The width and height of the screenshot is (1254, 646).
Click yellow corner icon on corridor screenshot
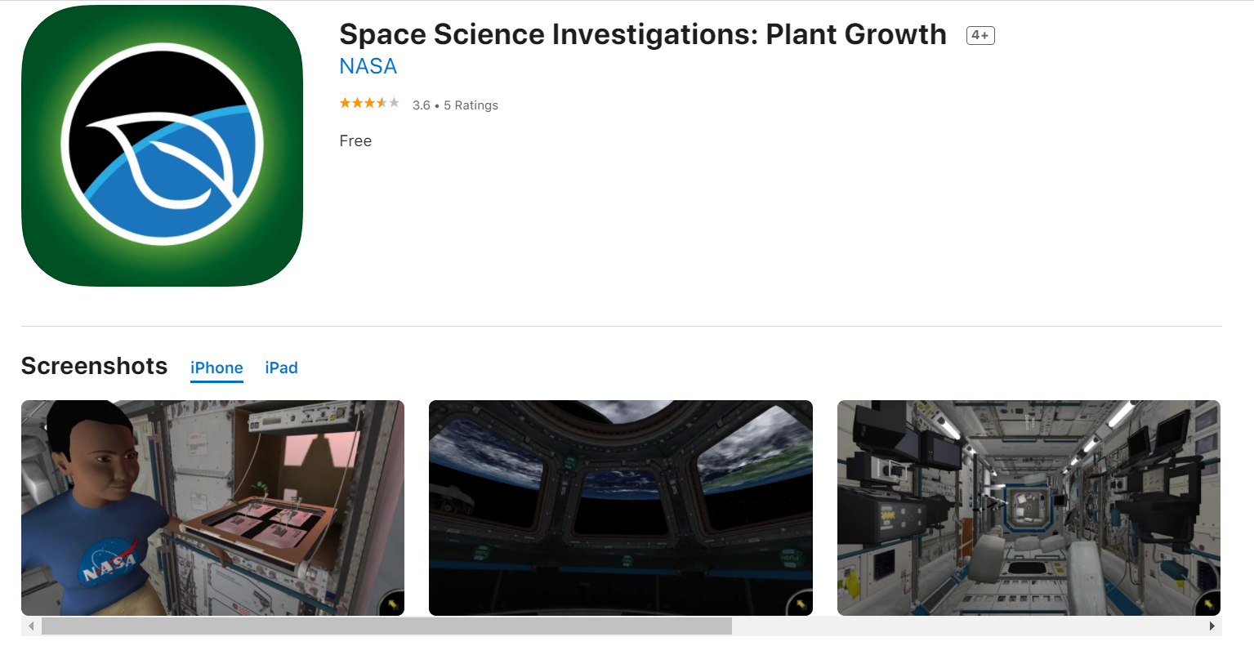coord(1207,604)
